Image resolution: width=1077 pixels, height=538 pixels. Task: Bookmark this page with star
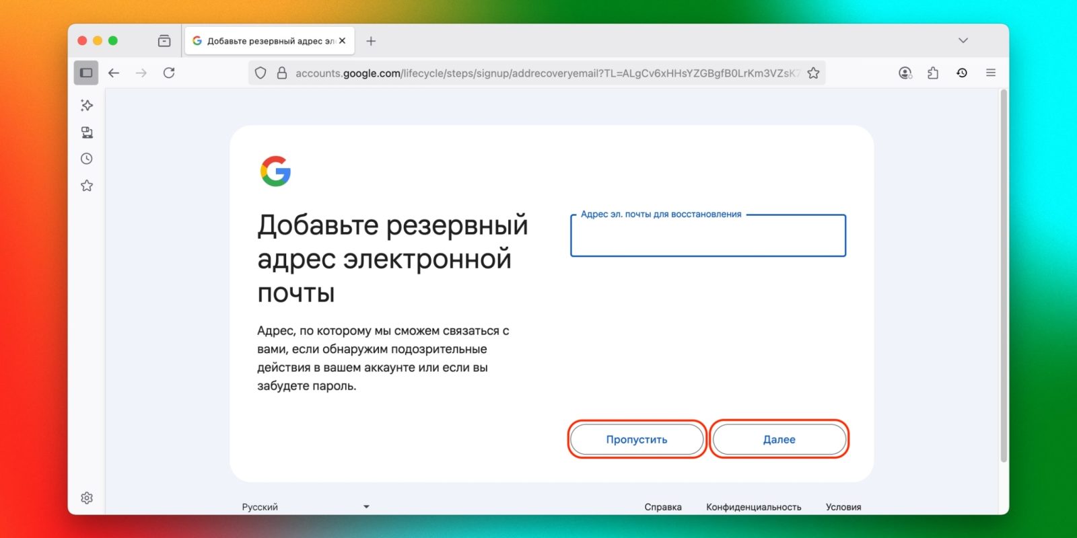pos(813,73)
